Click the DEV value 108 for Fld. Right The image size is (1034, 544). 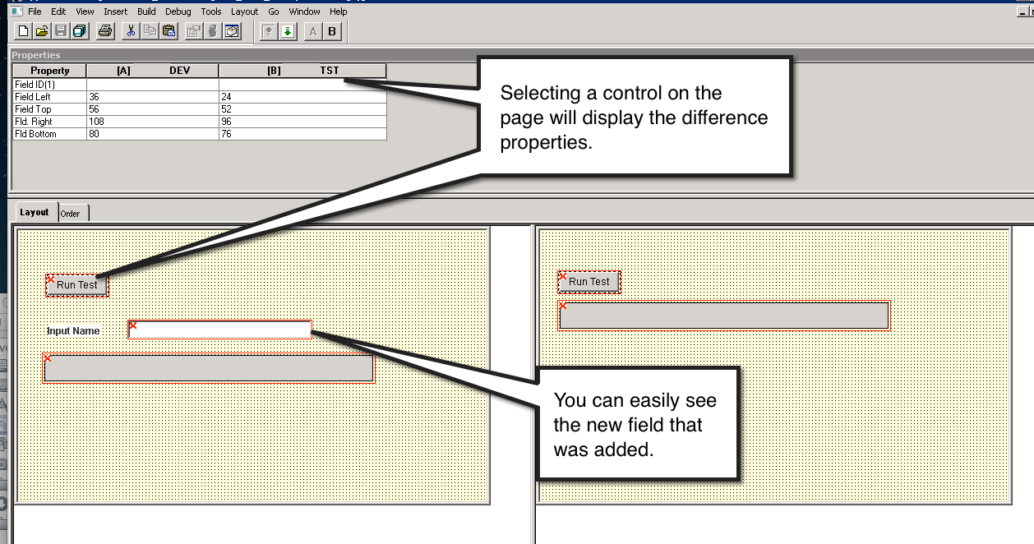point(153,122)
